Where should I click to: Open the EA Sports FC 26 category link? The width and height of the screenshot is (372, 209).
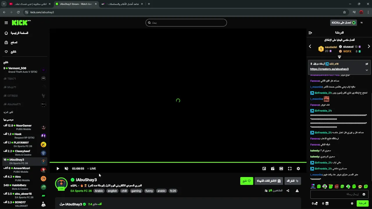tap(81, 191)
